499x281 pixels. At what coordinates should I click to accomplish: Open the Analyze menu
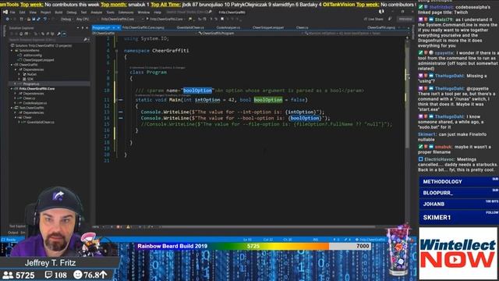(x=97, y=12)
